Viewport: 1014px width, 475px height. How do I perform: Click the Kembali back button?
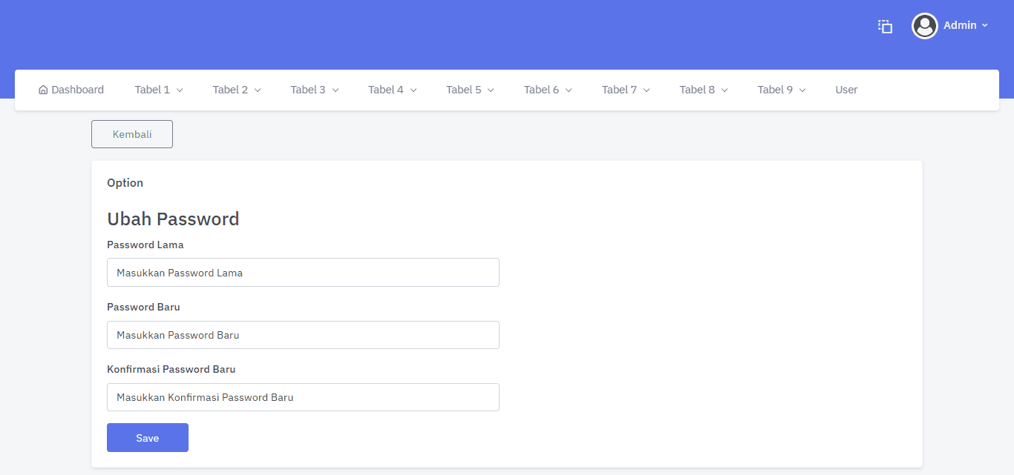tap(132, 134)
